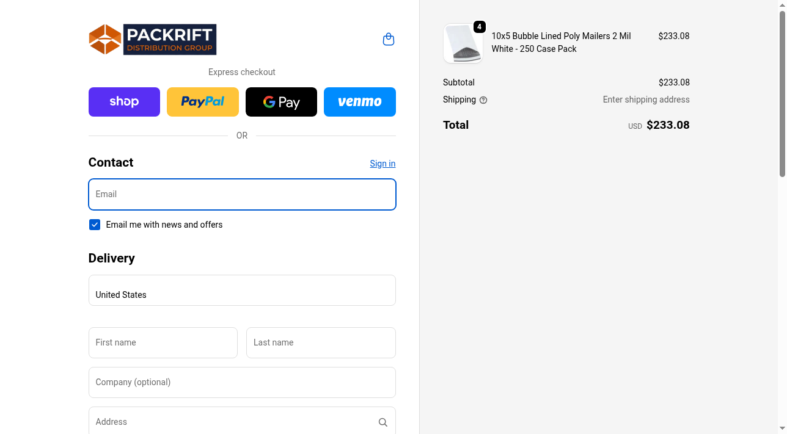Open the Sign in link

[383, 164]
